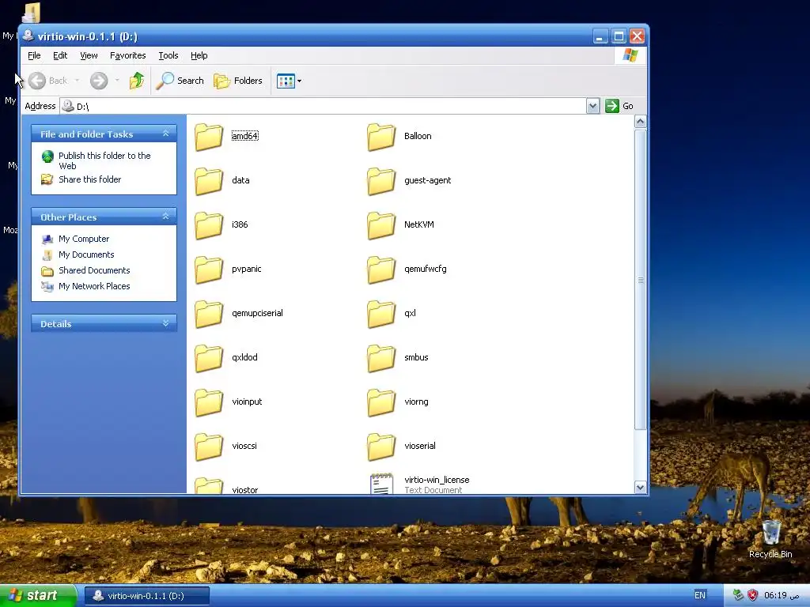Image resolution: width=810 pixels, height=607 pixels.
Task: Select the Balloon folder icon
Action: pyautogui.click(x=381, y=137)
